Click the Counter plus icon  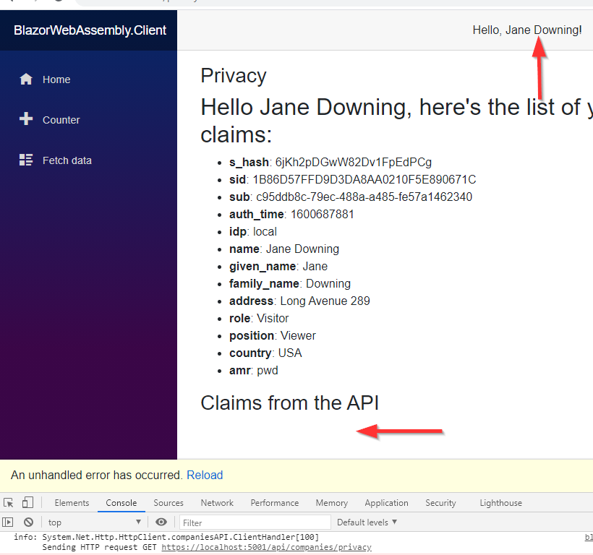26,120
